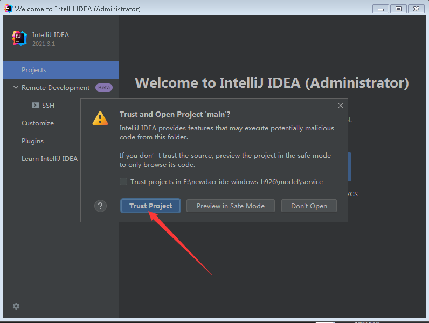Click the warning triangle icon
Screen dimensions: 429x323
(100, 118)
